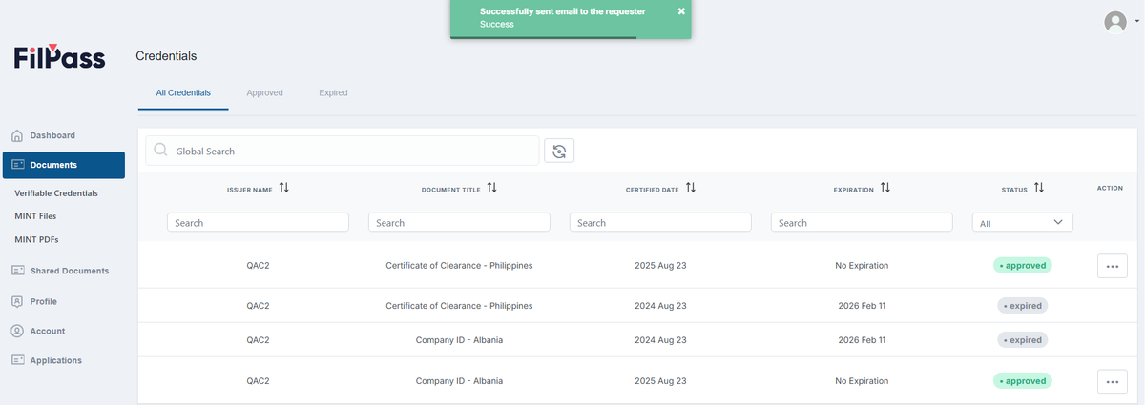The image size is (1145, 405).
Task: Open the Profile page
Action: pos(43,301)
